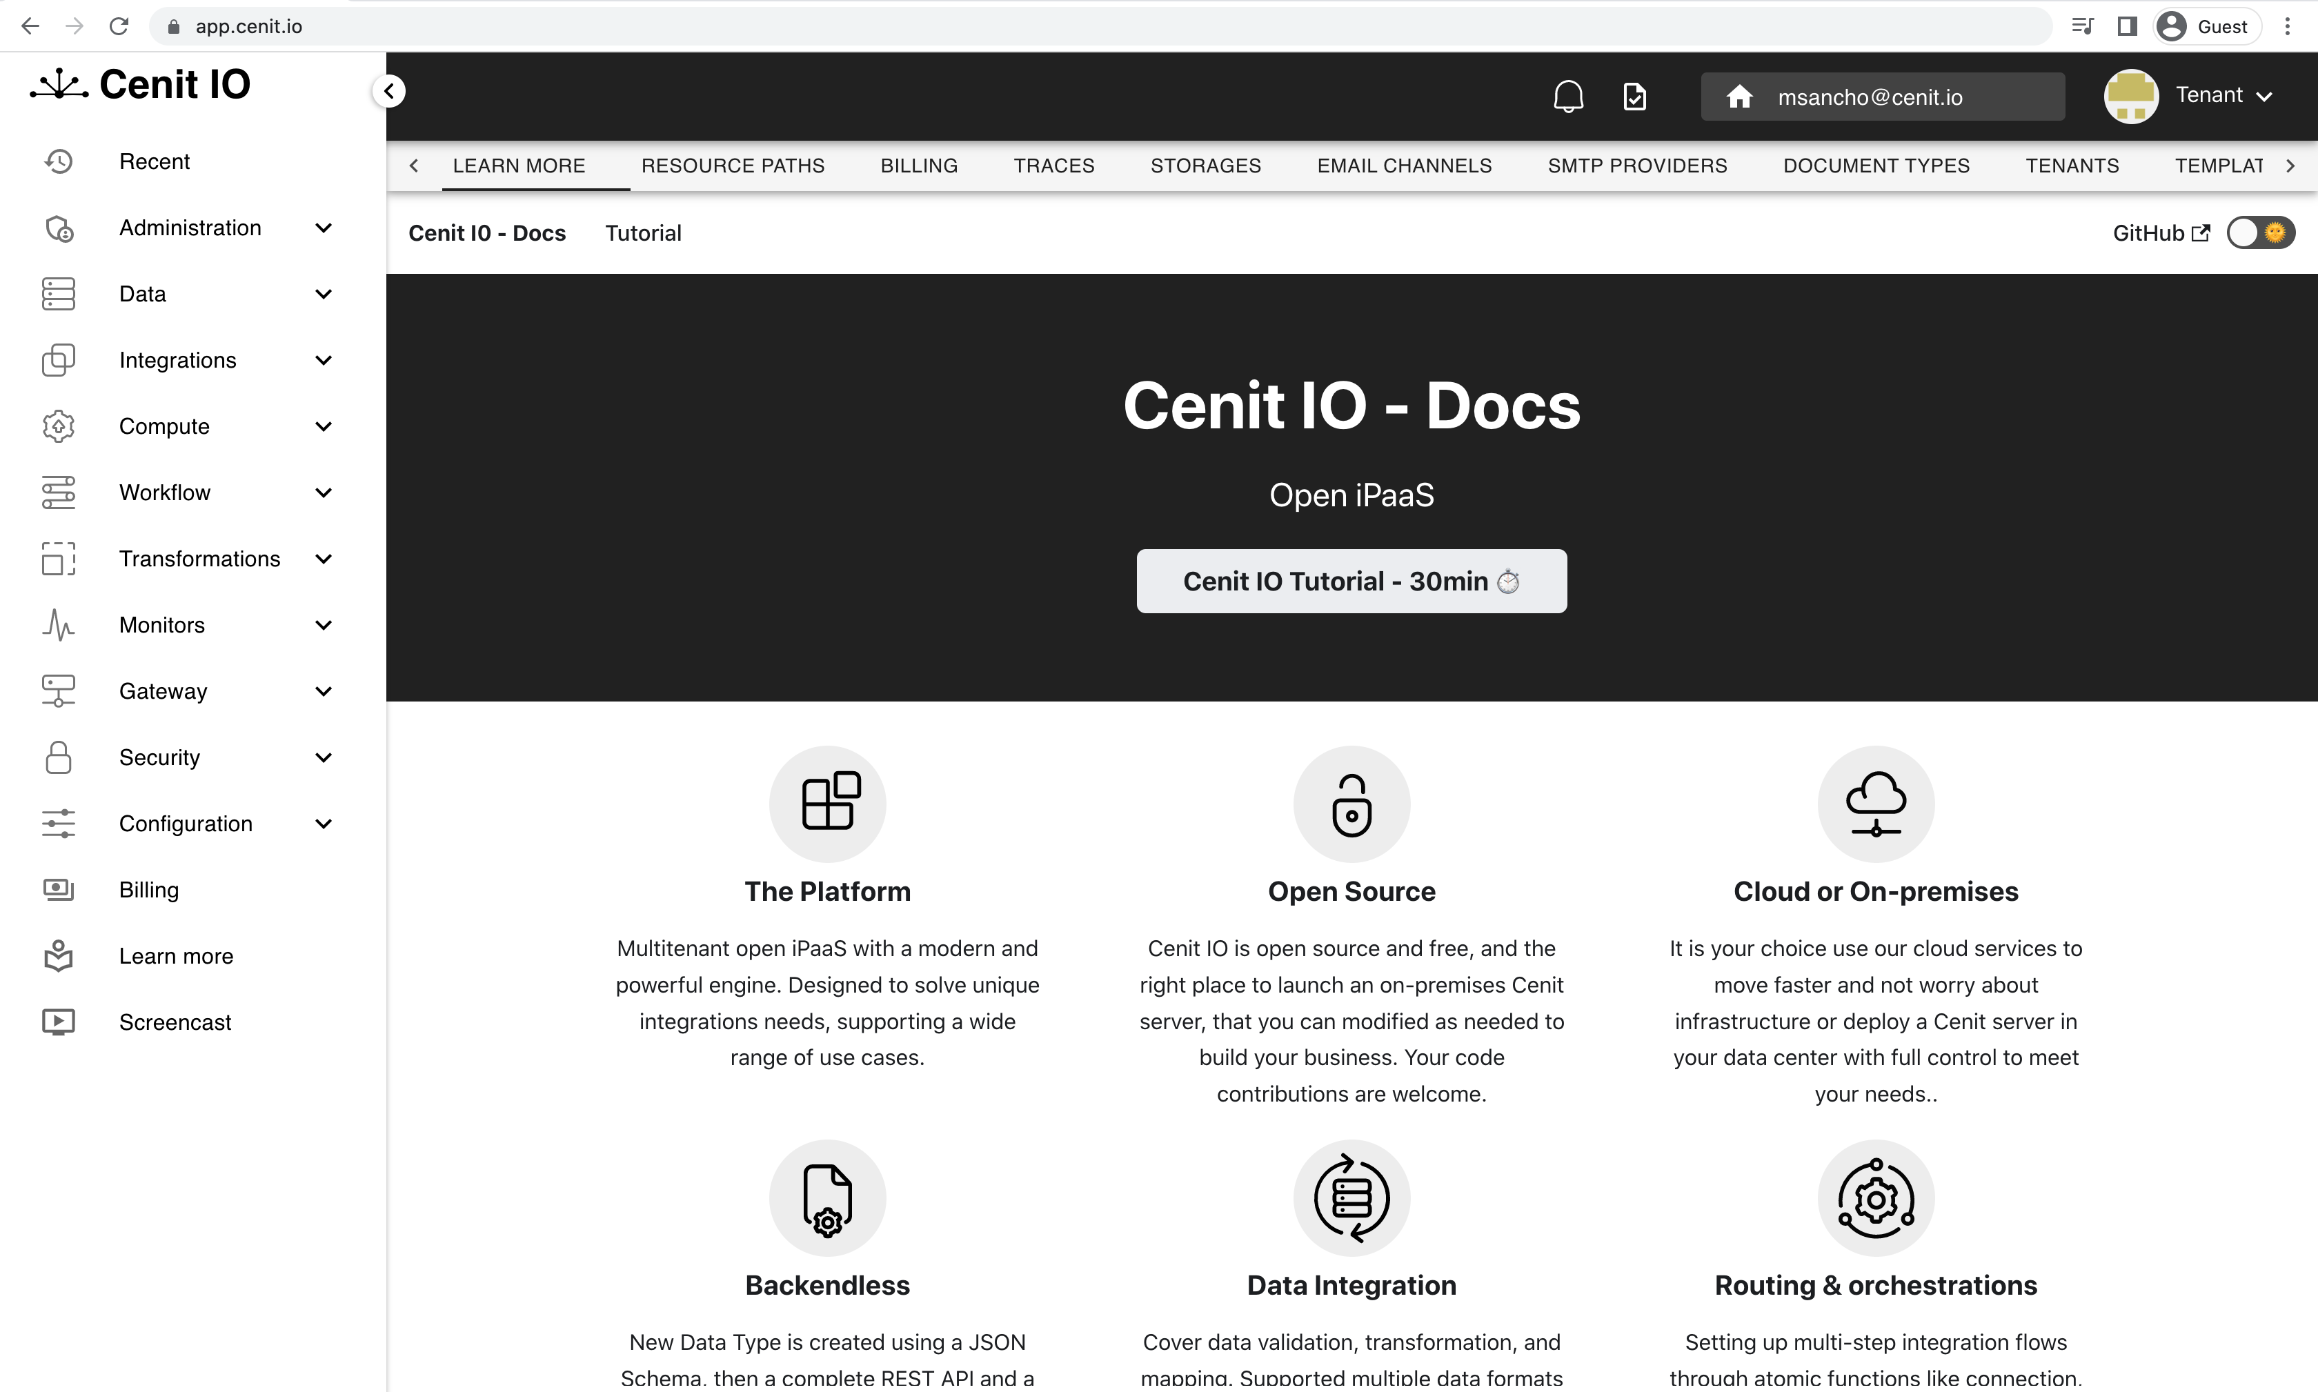Open the GitHub external link
The height and width of the screenshot is (1392, 2318).
click(x=2161, y=232)
